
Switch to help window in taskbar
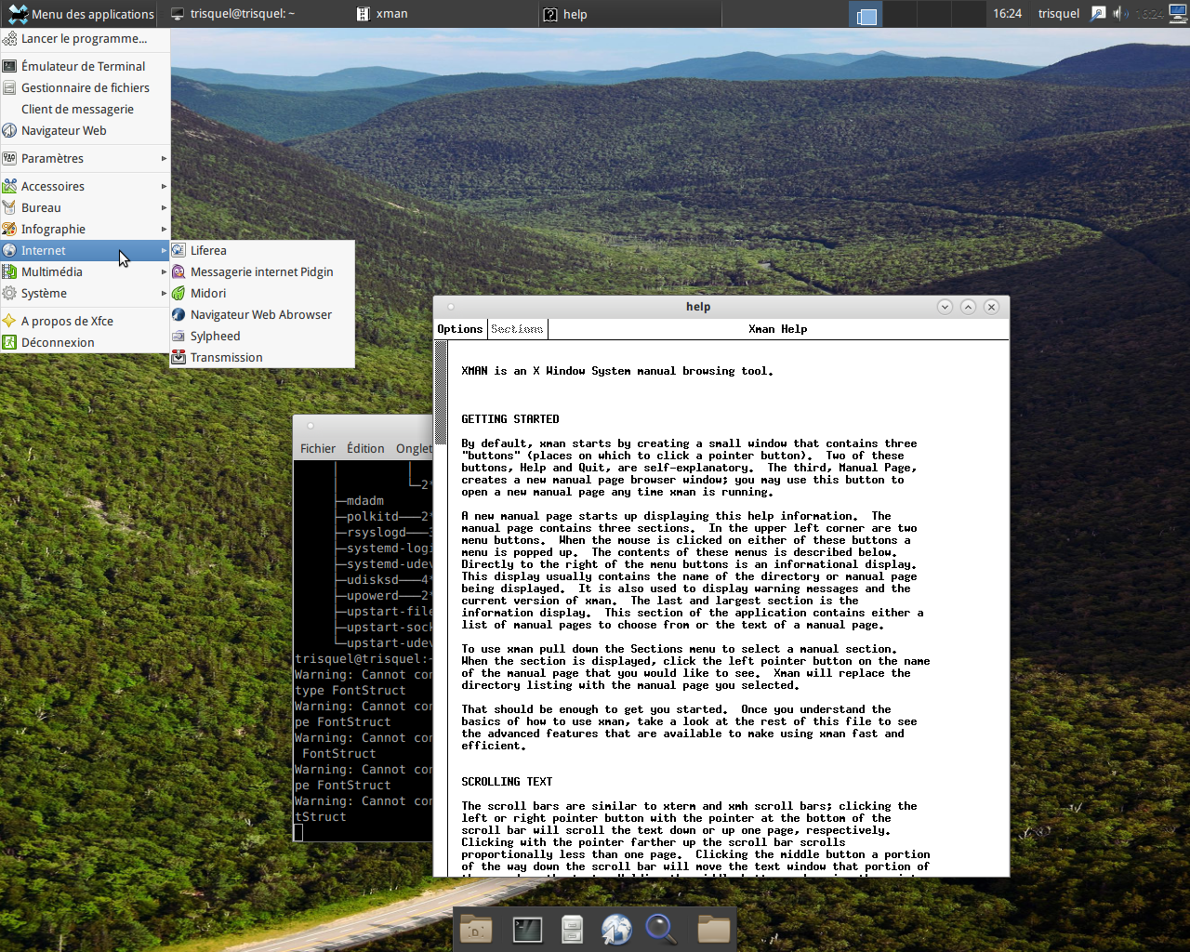tap(628, 14)
